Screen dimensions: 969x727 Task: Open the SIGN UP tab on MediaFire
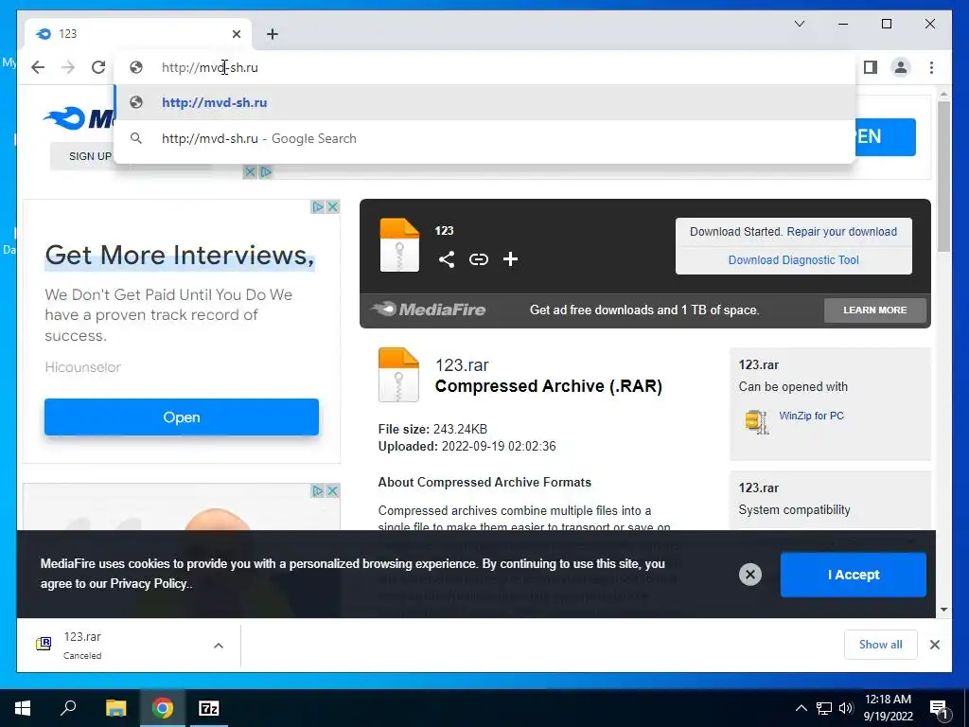[x=90, y=156]
